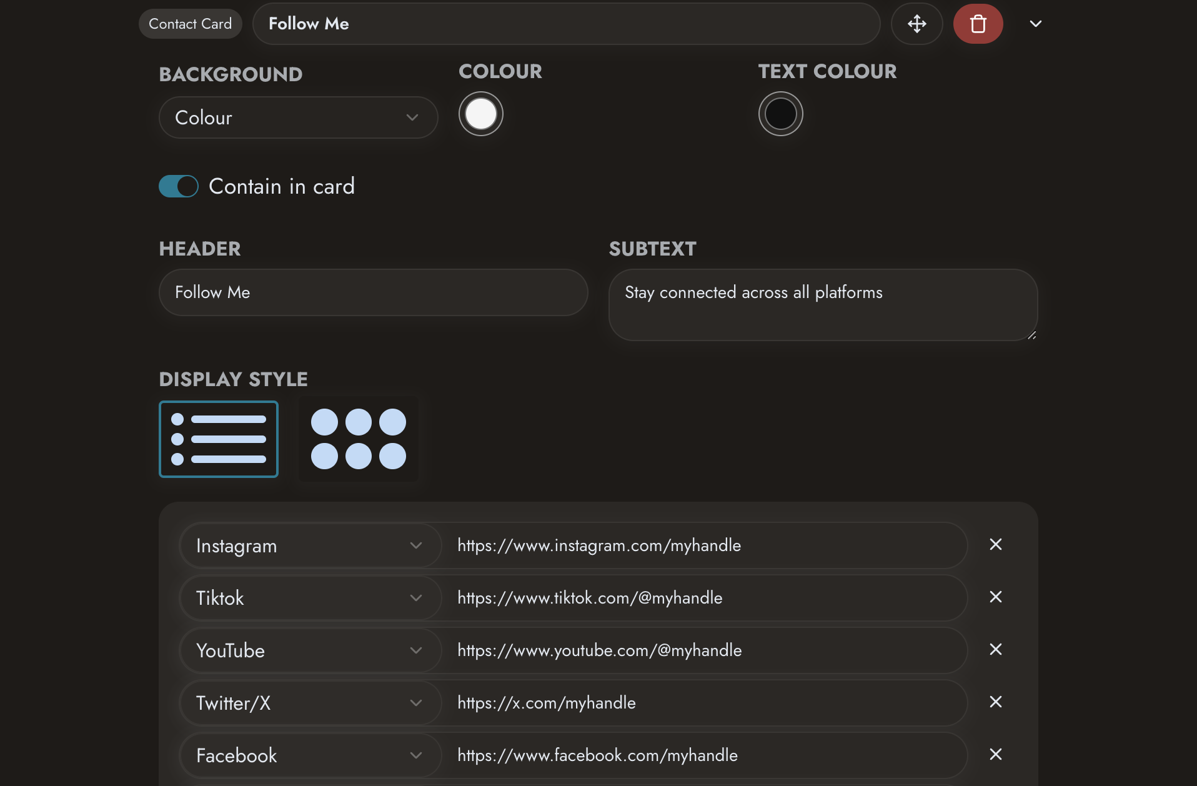Click the BACKGROUND label
Screen dimensions: 1197x786
(x=231, y=74)
